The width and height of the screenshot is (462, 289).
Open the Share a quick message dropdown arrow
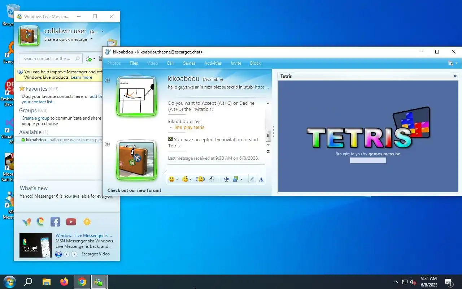tap(91, 39)
